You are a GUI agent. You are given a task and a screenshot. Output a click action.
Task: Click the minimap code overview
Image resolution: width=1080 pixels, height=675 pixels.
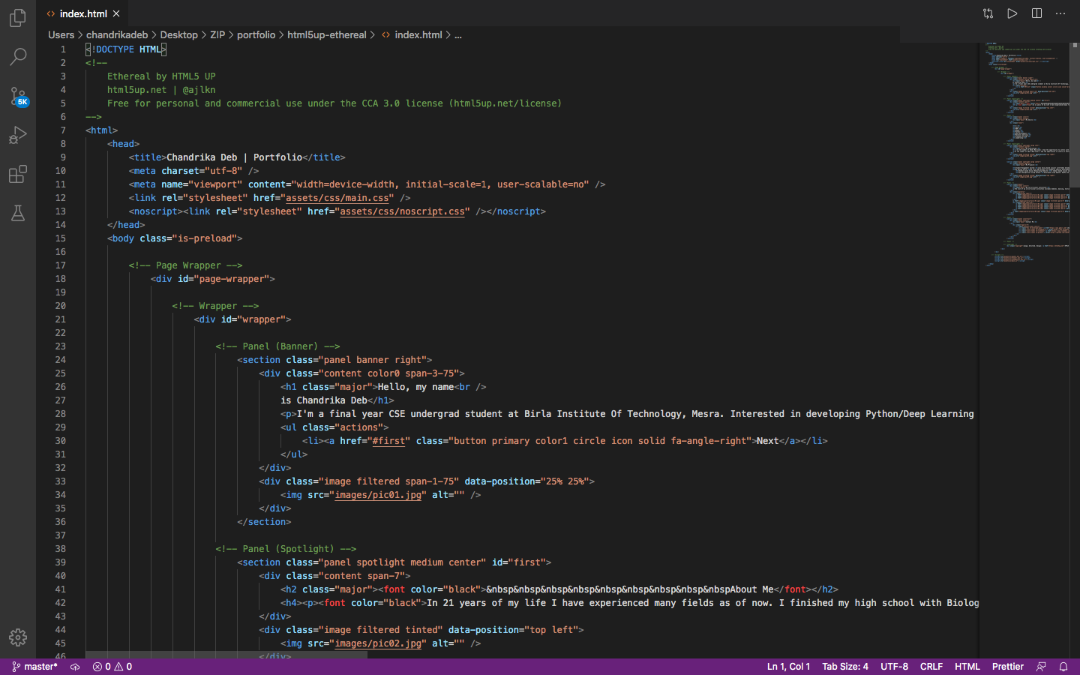pyautogui.click(x=1026, y=154)
